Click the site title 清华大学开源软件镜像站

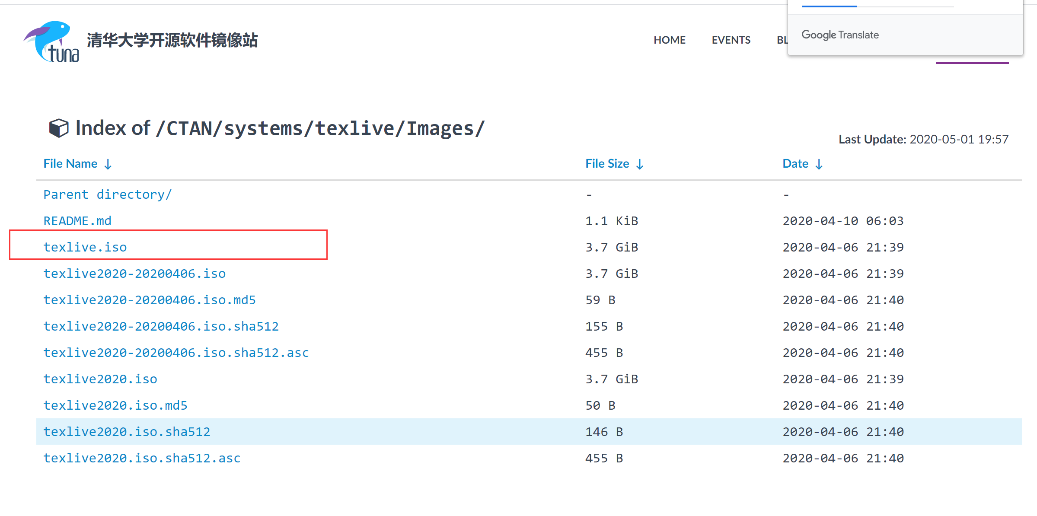coord(172,40)
